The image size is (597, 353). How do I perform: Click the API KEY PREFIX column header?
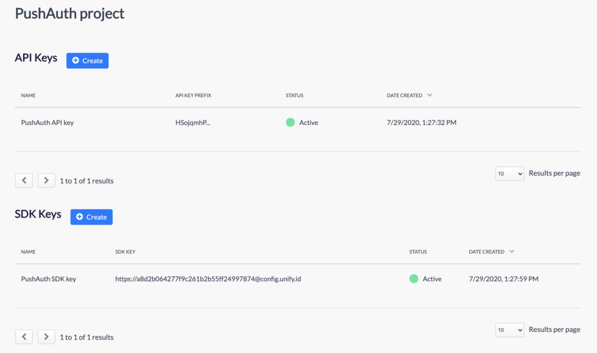pyautogui.click(x=193, y=95)
